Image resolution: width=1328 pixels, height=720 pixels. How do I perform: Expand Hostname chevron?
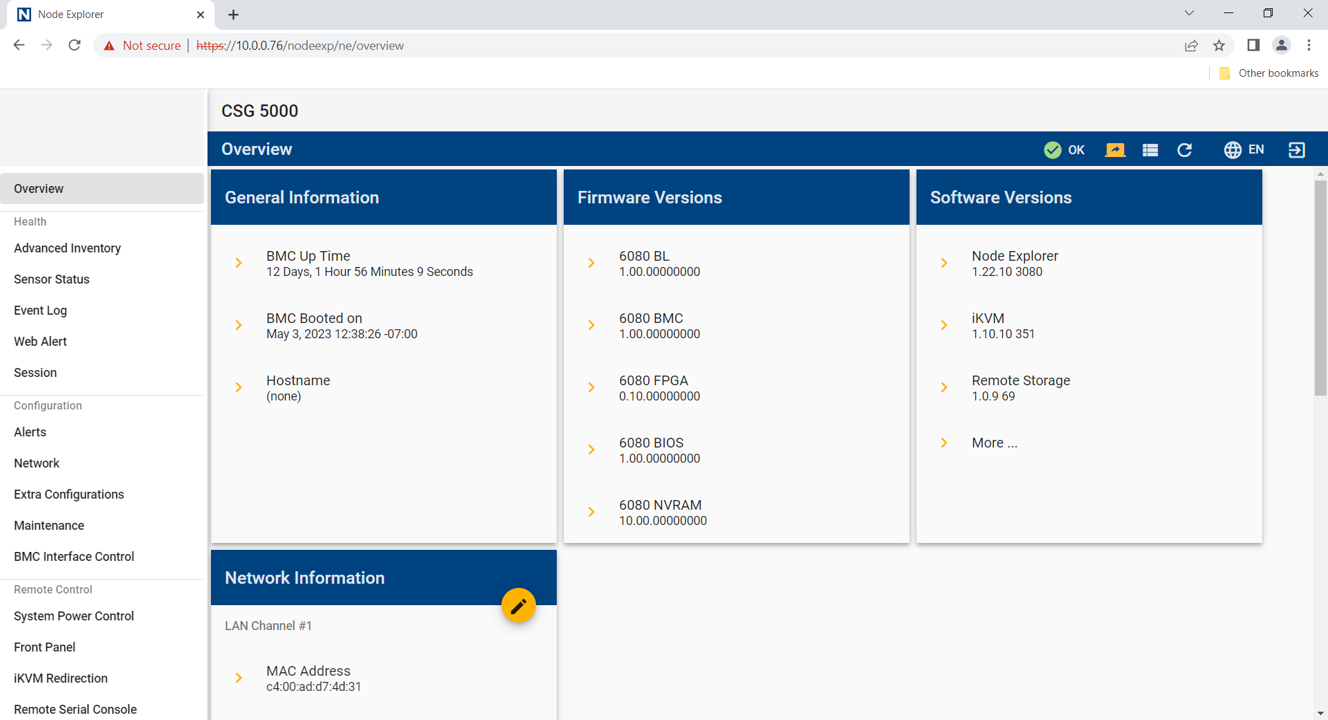click(x=239, y=387)
